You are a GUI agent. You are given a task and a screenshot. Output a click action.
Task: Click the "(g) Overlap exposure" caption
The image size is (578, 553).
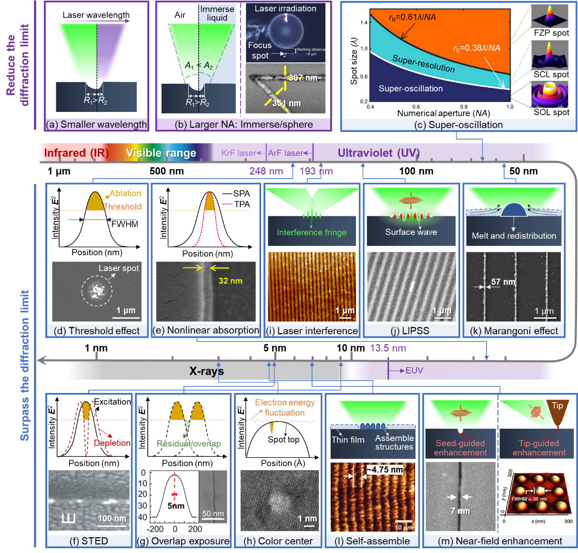click(x=183, y=541)
